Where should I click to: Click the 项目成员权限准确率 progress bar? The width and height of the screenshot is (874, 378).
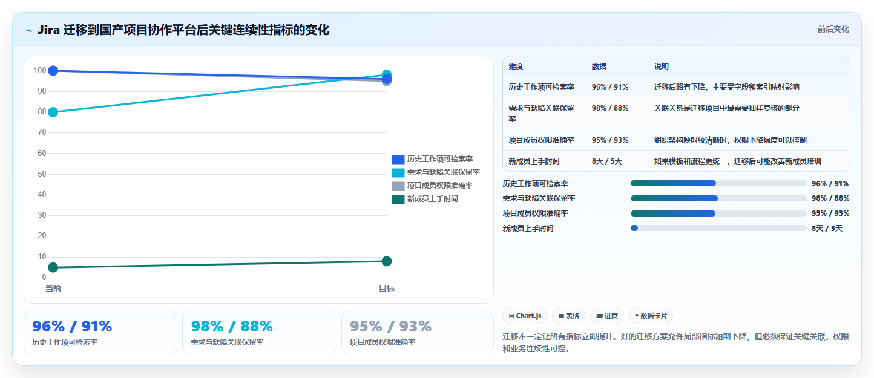pyautogui.click(x=718, y=213)
